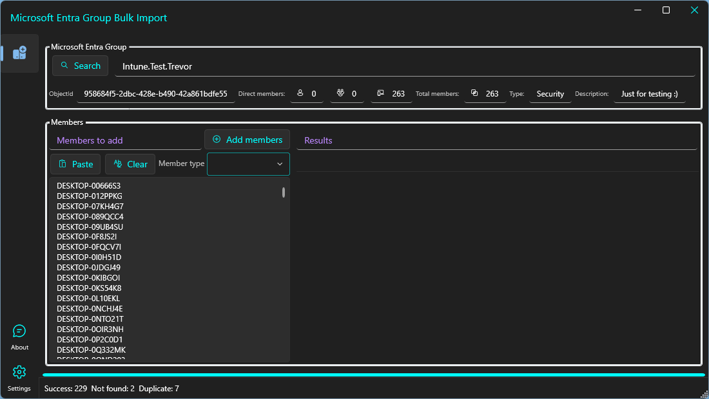
Task: Click DESKTOP-0KIBGOI in the members list
Action: tap(88, 278)
